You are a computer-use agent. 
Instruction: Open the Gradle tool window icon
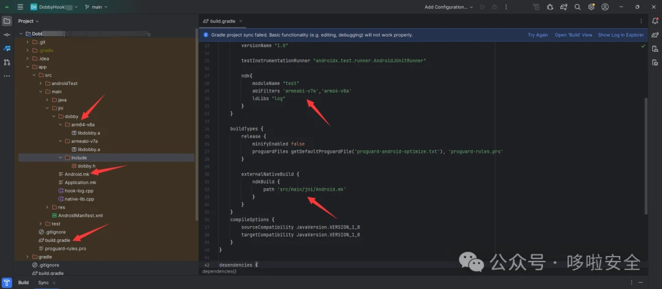coord(655,34)
